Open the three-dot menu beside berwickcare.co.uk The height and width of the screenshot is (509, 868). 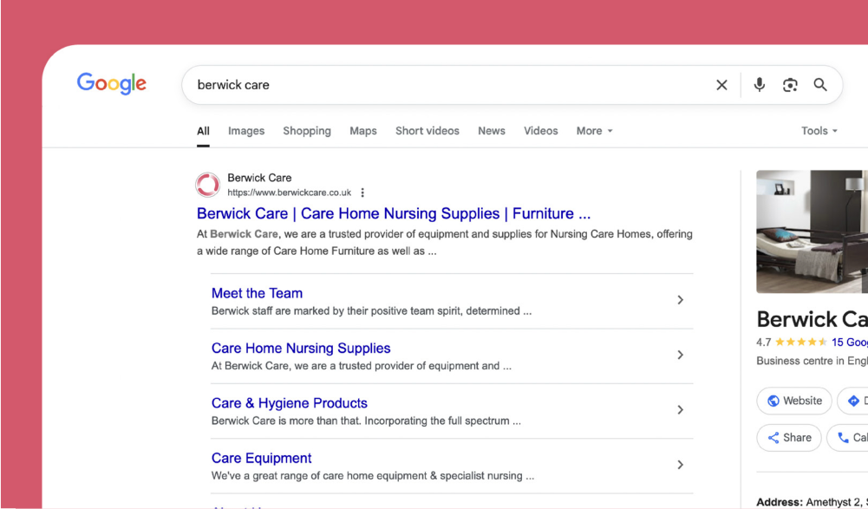click(362, 193)
